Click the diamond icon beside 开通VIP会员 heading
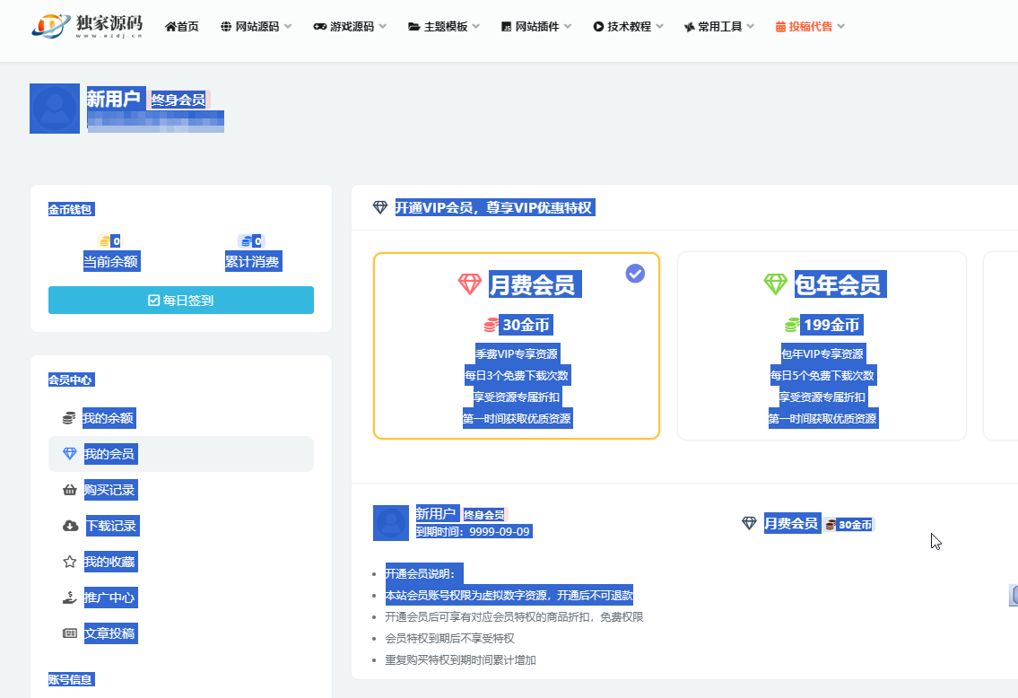The image size is (1018, 698). tap(380, 208)
